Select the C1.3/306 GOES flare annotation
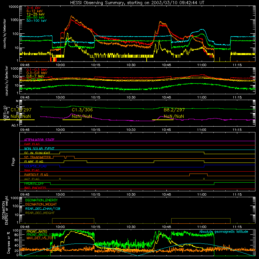259x259 pixels. coord(82,110)
